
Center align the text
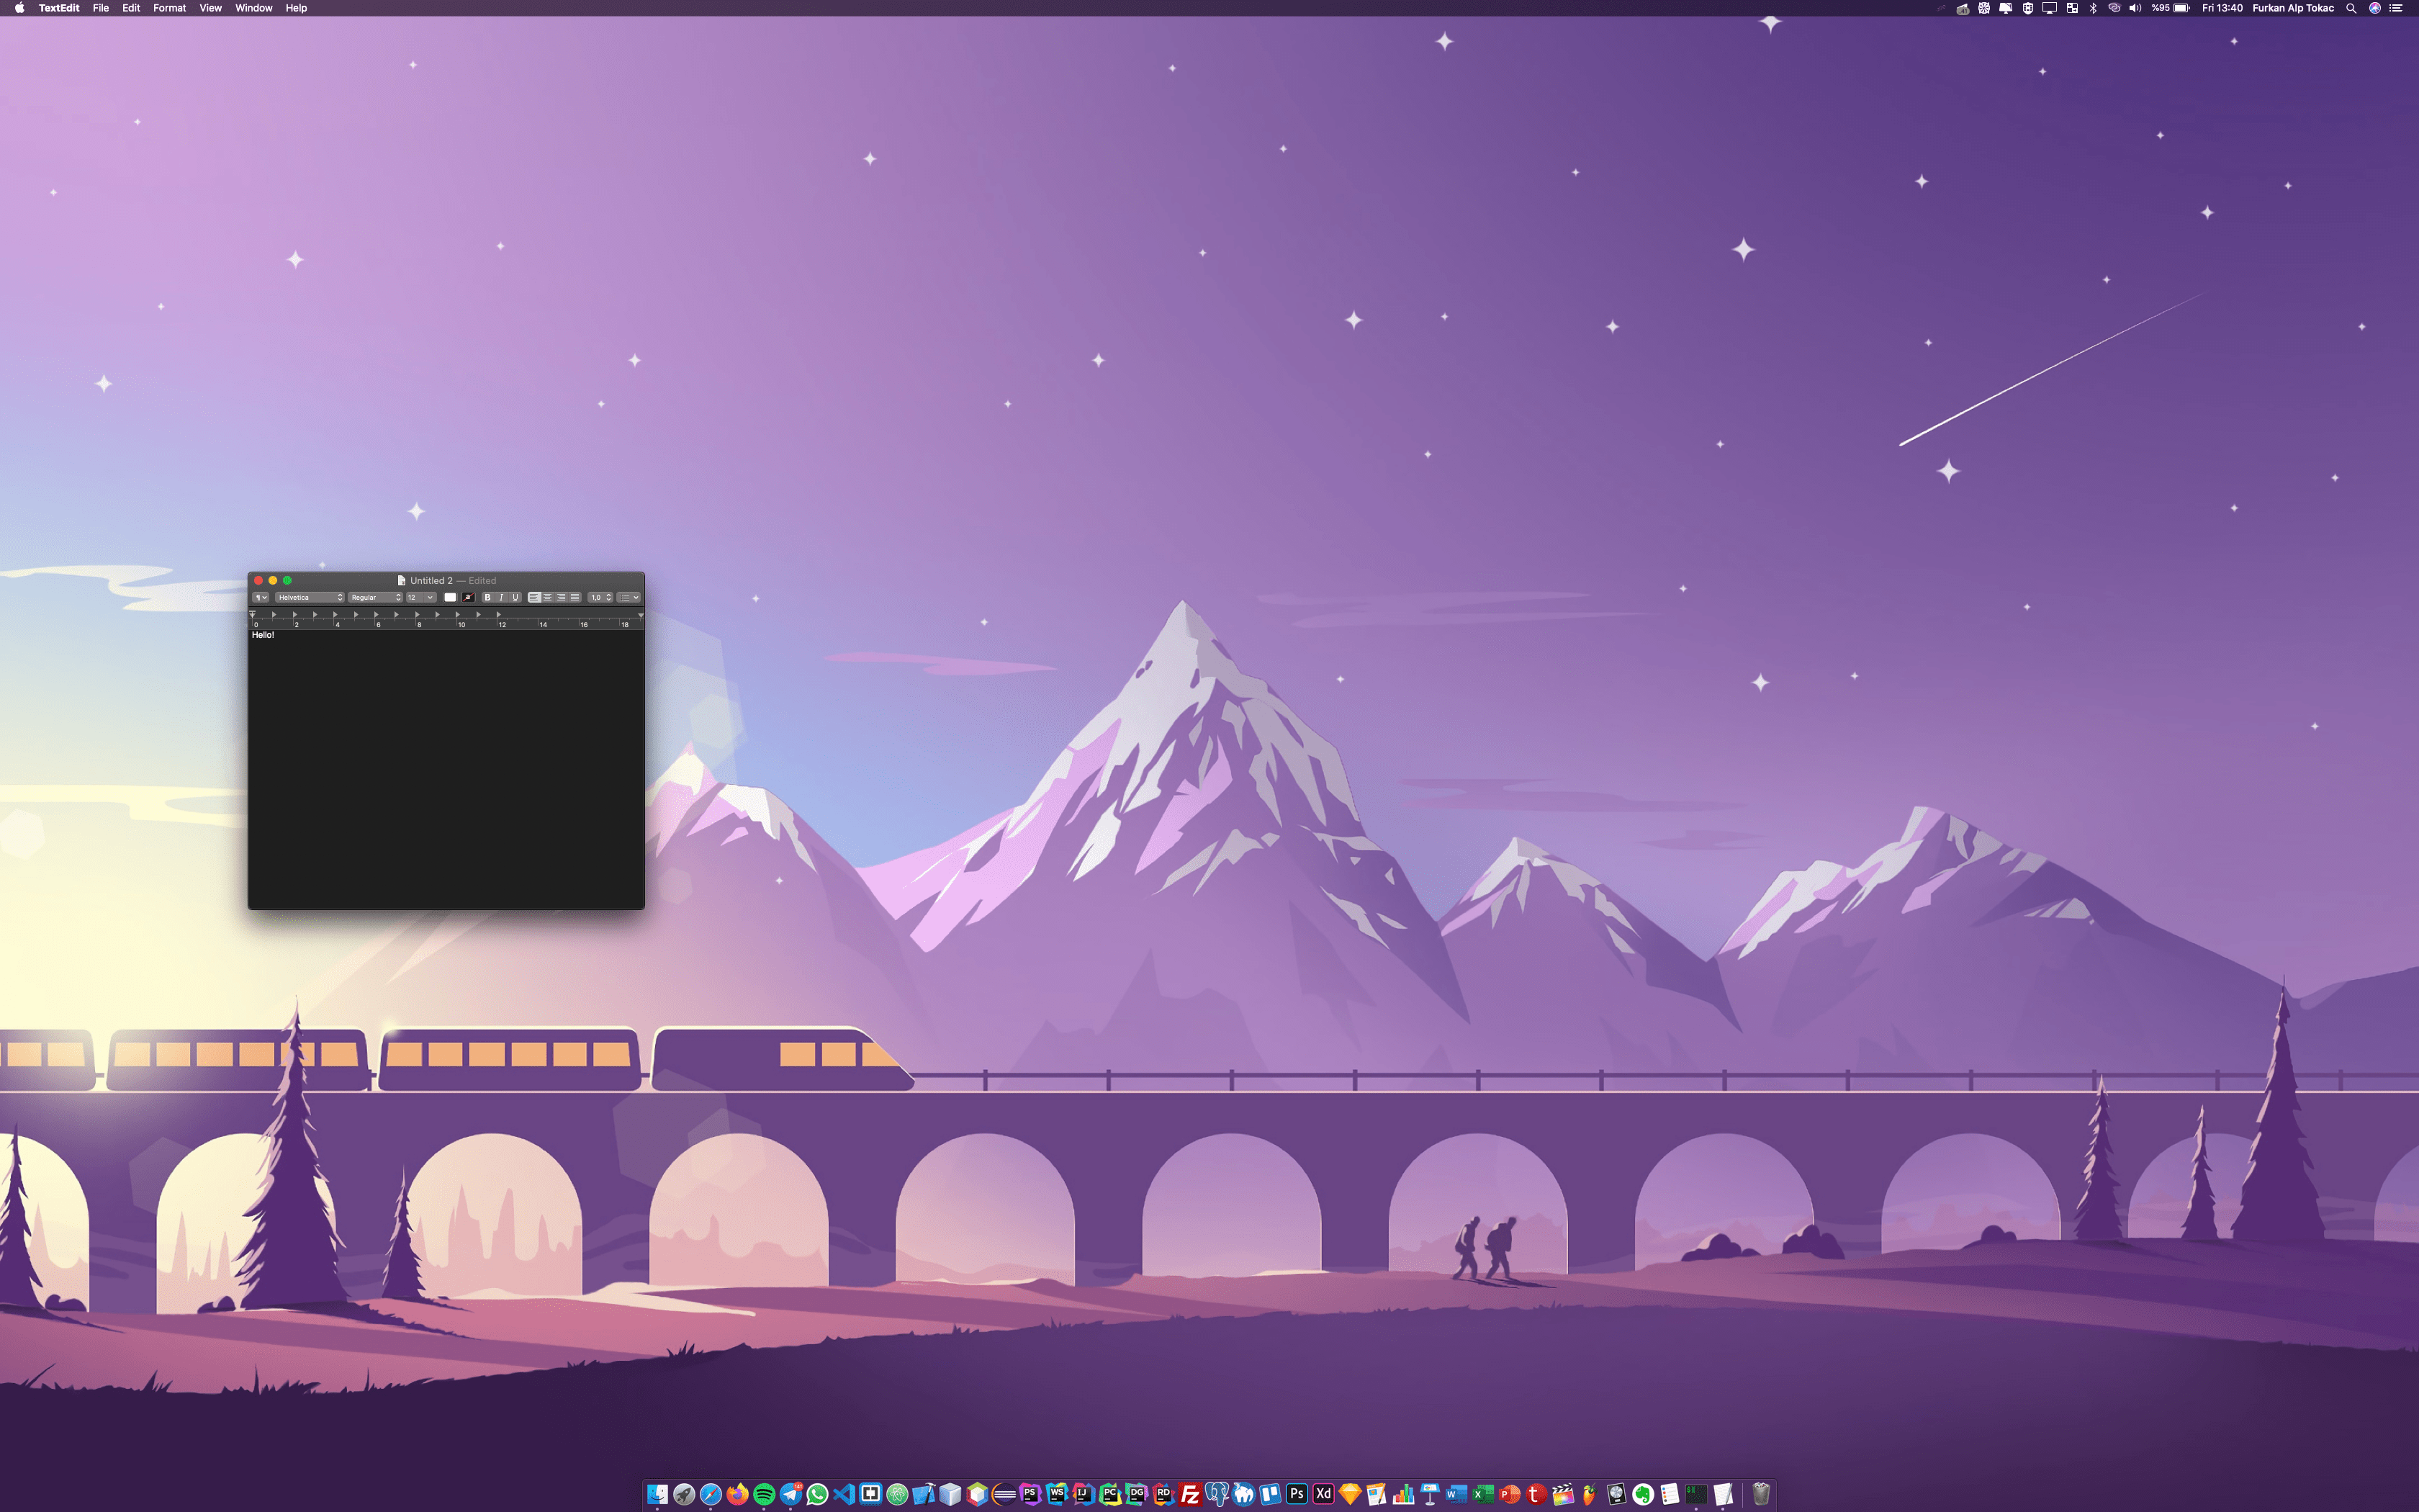[x=548, y=597]
